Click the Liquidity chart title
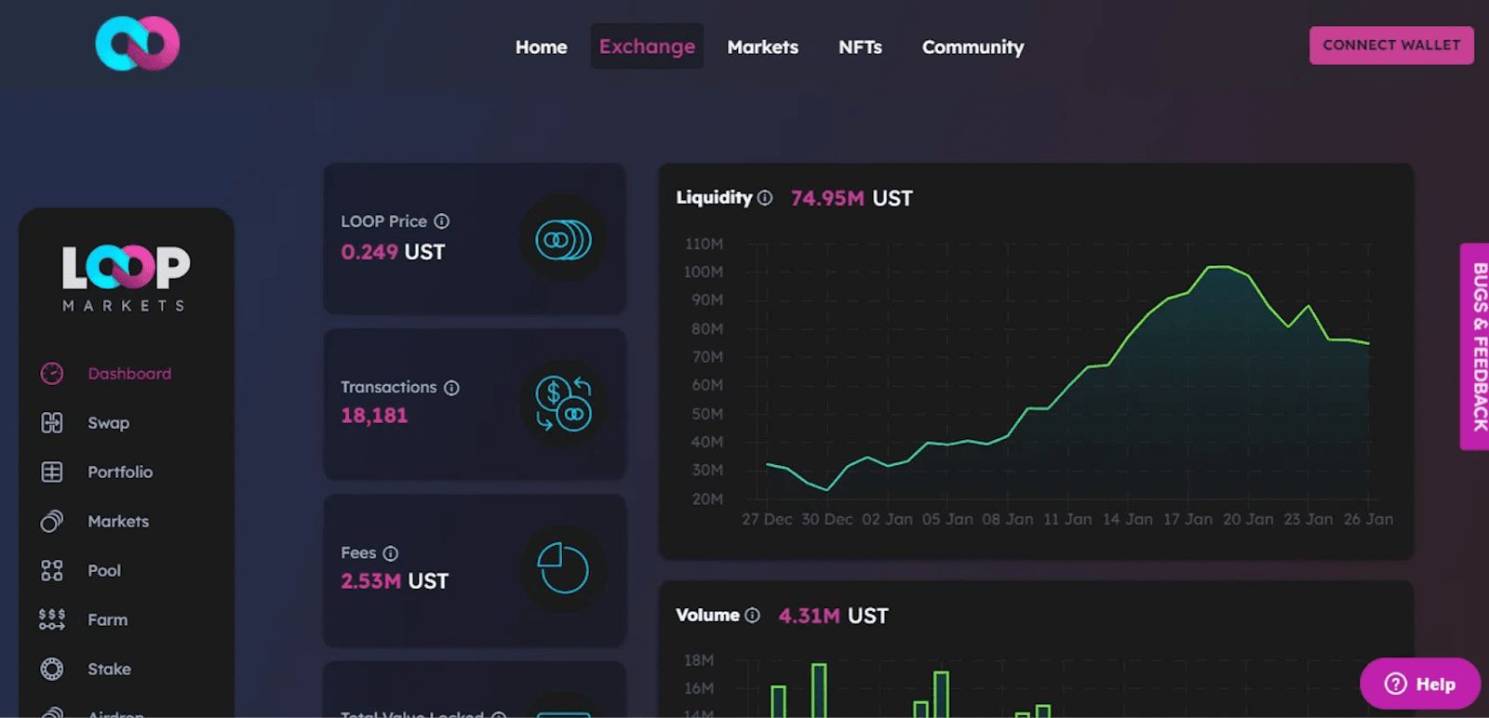The height and width of the screenshot is (718, 1489). click(714, 197)
